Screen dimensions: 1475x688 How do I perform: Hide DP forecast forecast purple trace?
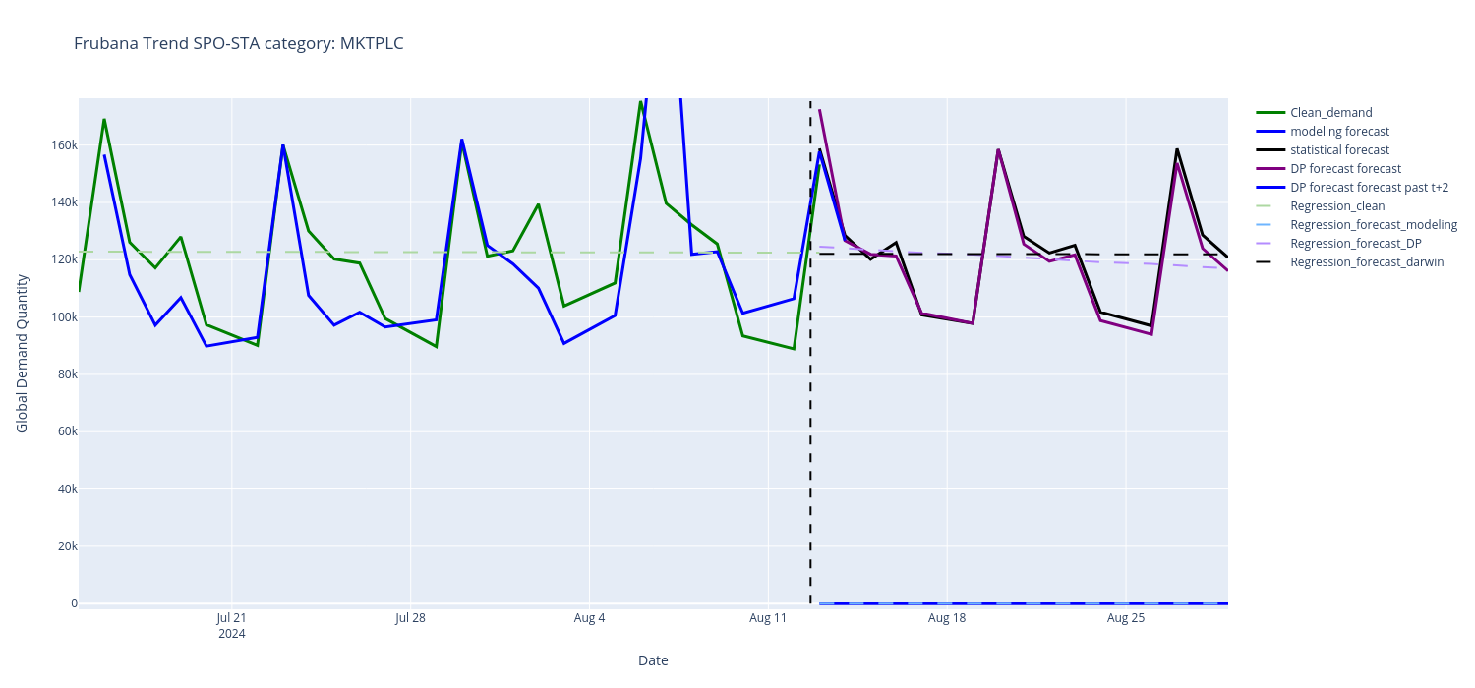click(x=1345, y=169)
